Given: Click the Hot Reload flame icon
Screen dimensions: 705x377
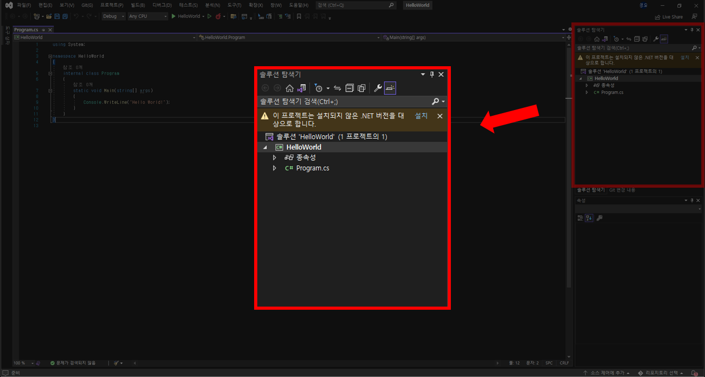Looking at the screenshot, I should 218,16.
